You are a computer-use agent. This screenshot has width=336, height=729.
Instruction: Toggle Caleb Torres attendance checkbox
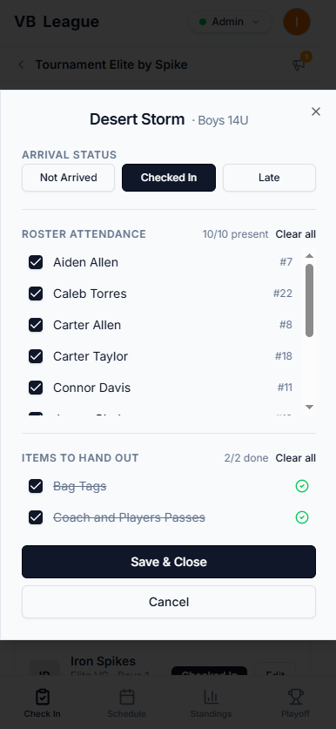[36, 294]
